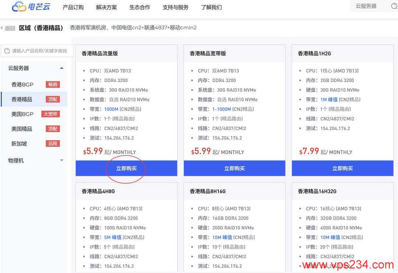Click 立即购买 for 香港精品流量版
Viewport: 398px width, 273px height.
[126, 169]
